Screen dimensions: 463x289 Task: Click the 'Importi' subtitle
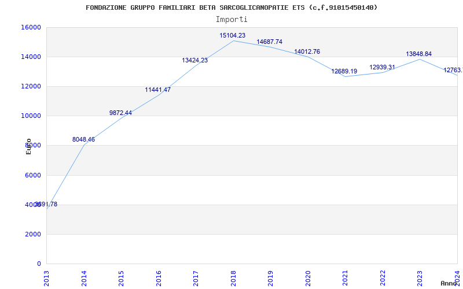[231, 20]
